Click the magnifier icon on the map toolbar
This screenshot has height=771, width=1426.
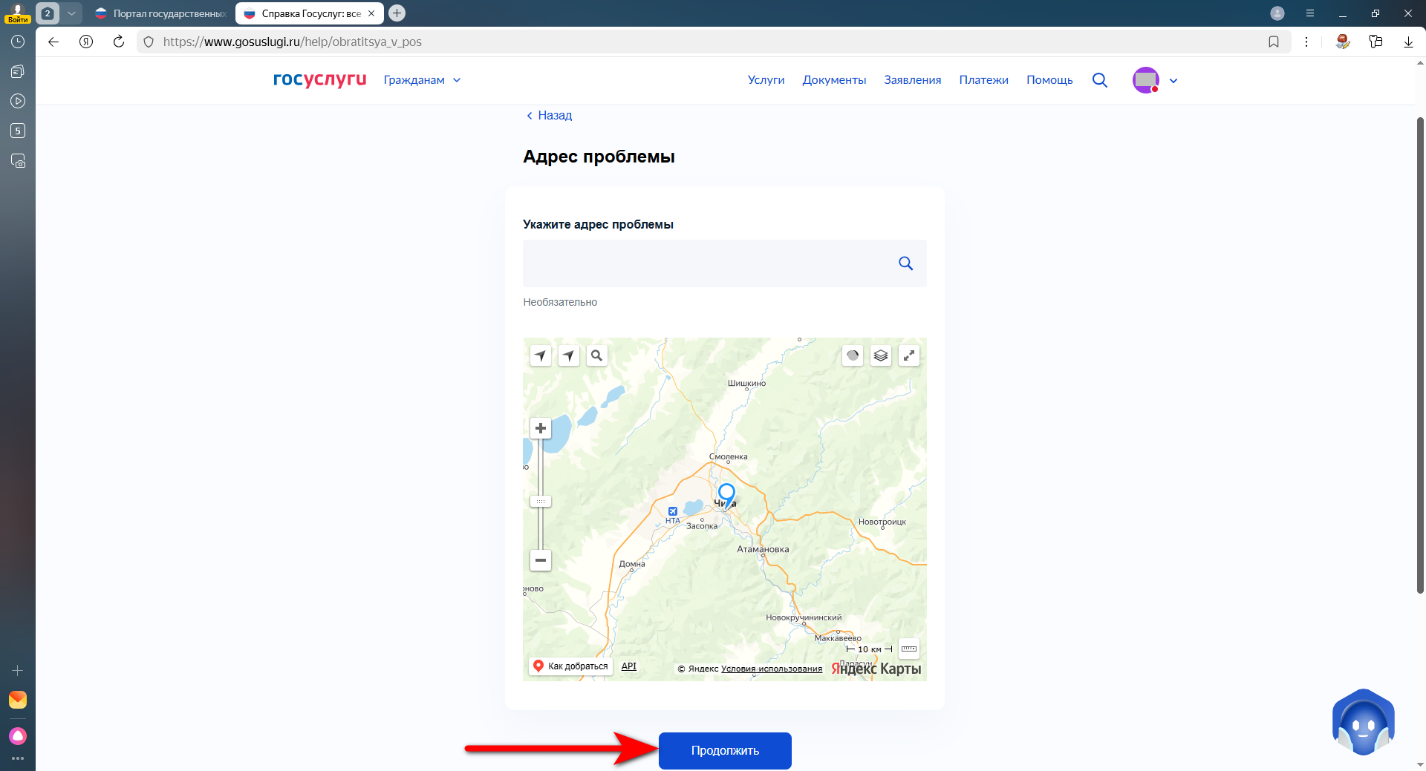(596, 355)
